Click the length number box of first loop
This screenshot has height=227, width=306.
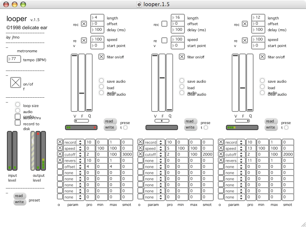[x=97, y=17]
